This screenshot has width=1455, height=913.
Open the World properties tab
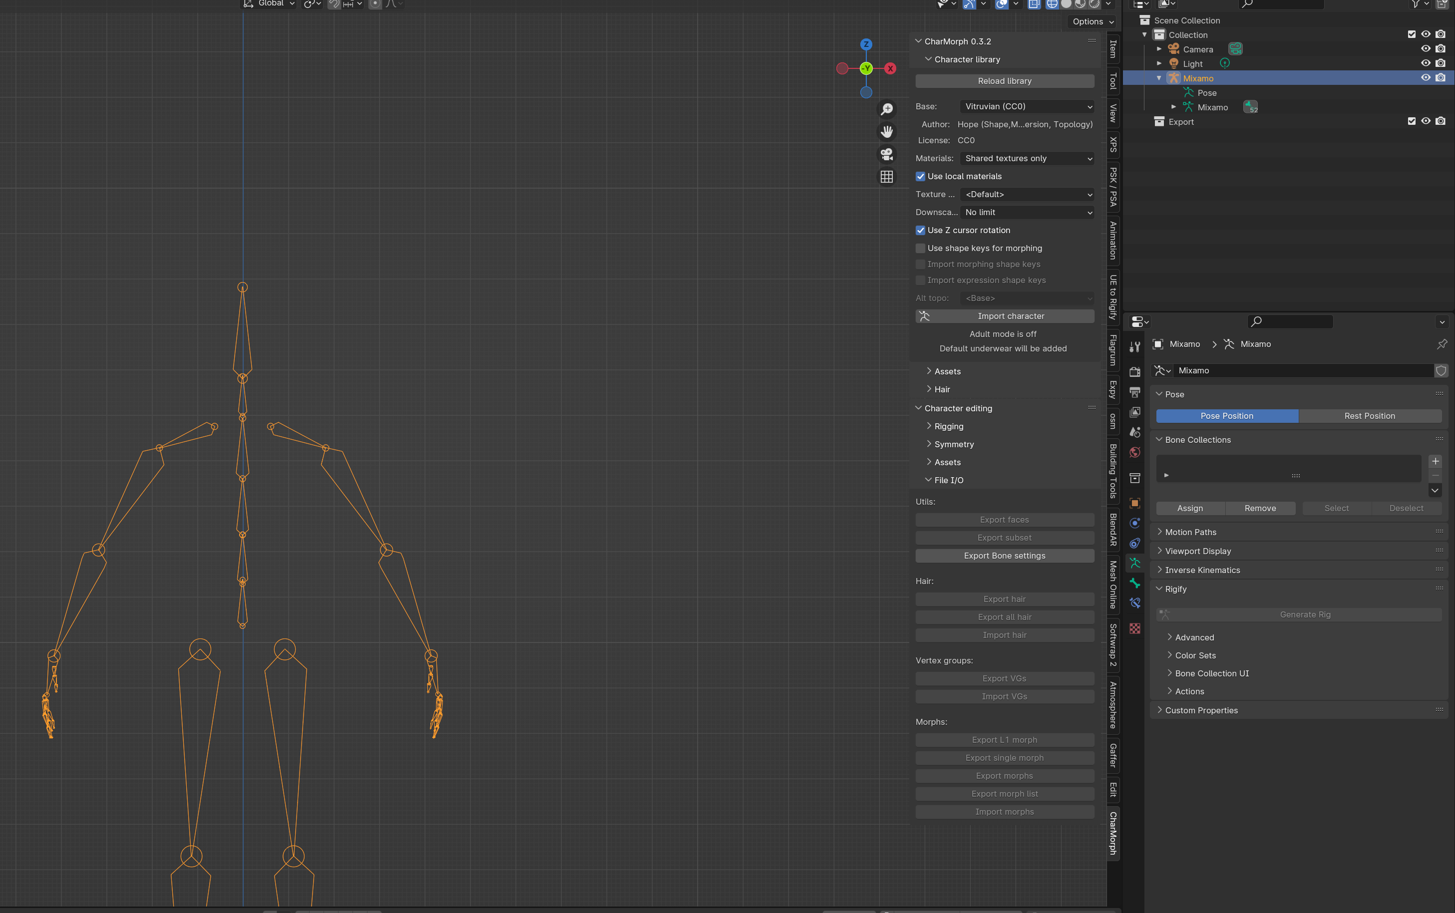tap(1135, 452)
